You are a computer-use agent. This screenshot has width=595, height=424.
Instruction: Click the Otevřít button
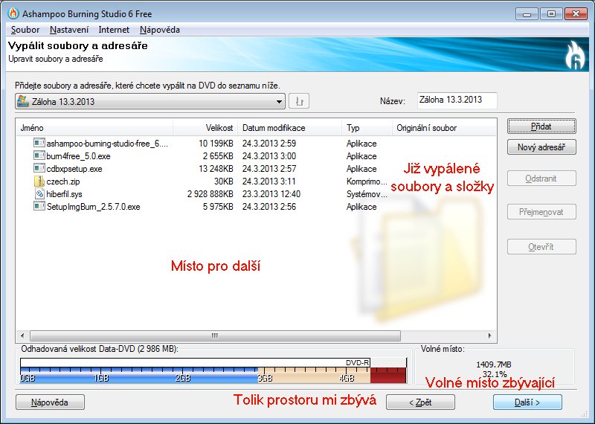pyautogui.click(x=541, y=247)
